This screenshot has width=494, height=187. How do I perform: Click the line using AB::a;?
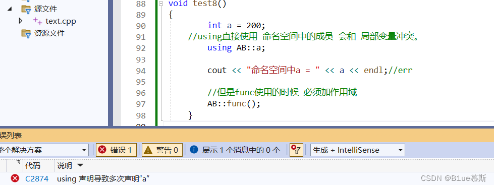(236, 48)
